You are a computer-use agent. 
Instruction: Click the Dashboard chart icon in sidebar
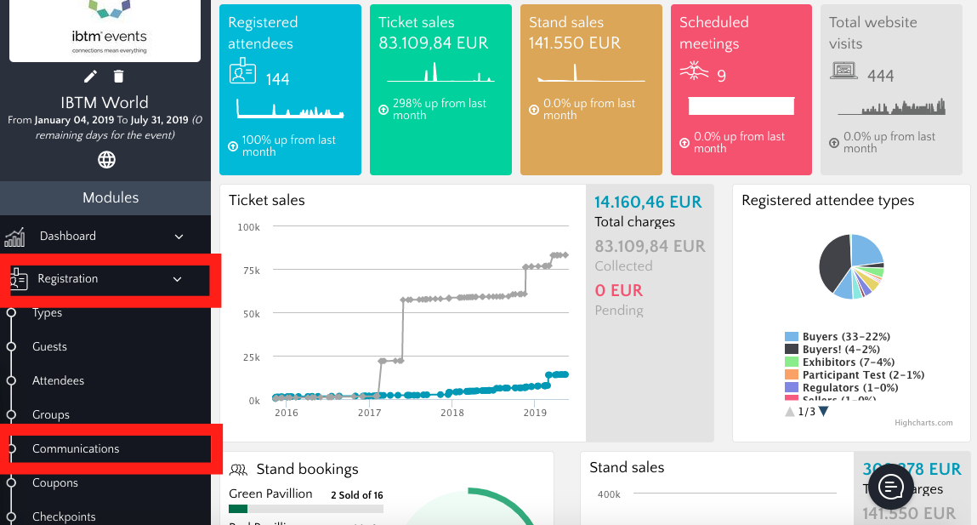(14, 237)
